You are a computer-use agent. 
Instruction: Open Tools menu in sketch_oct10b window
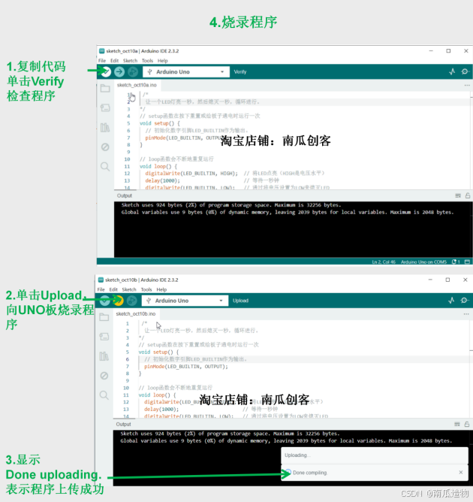point(146,289)
